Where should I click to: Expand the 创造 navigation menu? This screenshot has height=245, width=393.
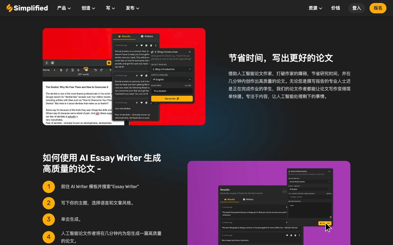pyautogui.click(x=88, y=8)
